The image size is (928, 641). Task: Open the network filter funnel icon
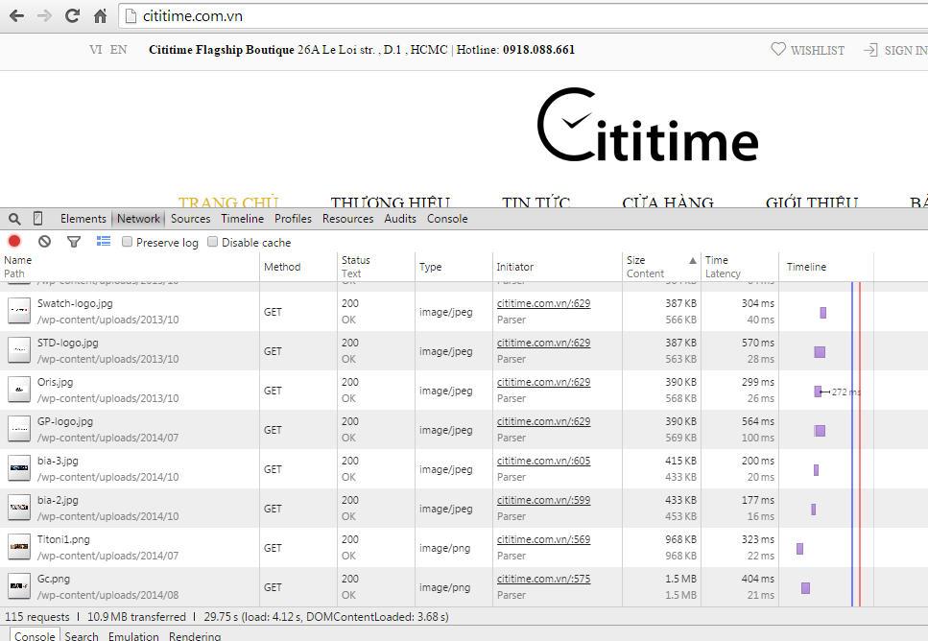point(74,242)
